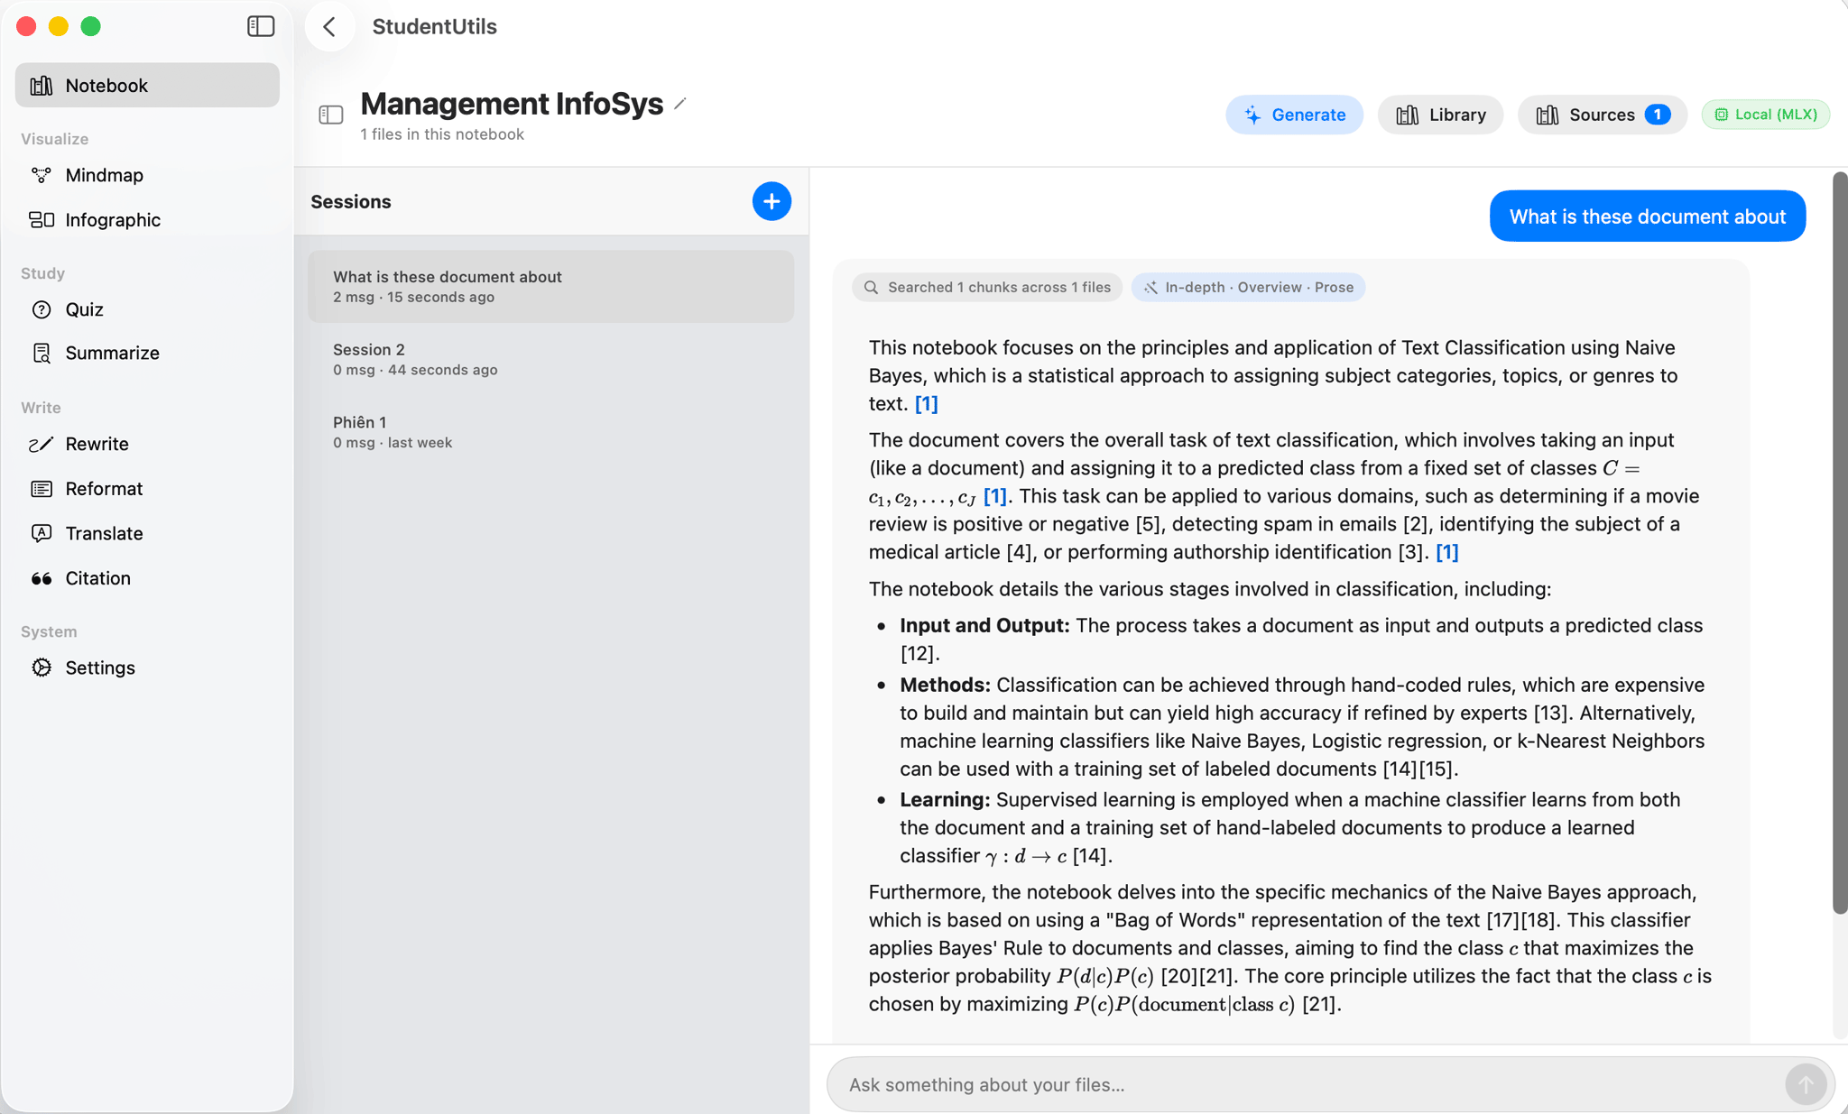Click the Local (MLX) status badge

pyautogui.click(x=1766, y=115)
